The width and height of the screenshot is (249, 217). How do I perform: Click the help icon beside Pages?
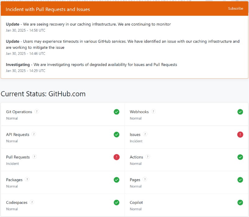[145, 180]
